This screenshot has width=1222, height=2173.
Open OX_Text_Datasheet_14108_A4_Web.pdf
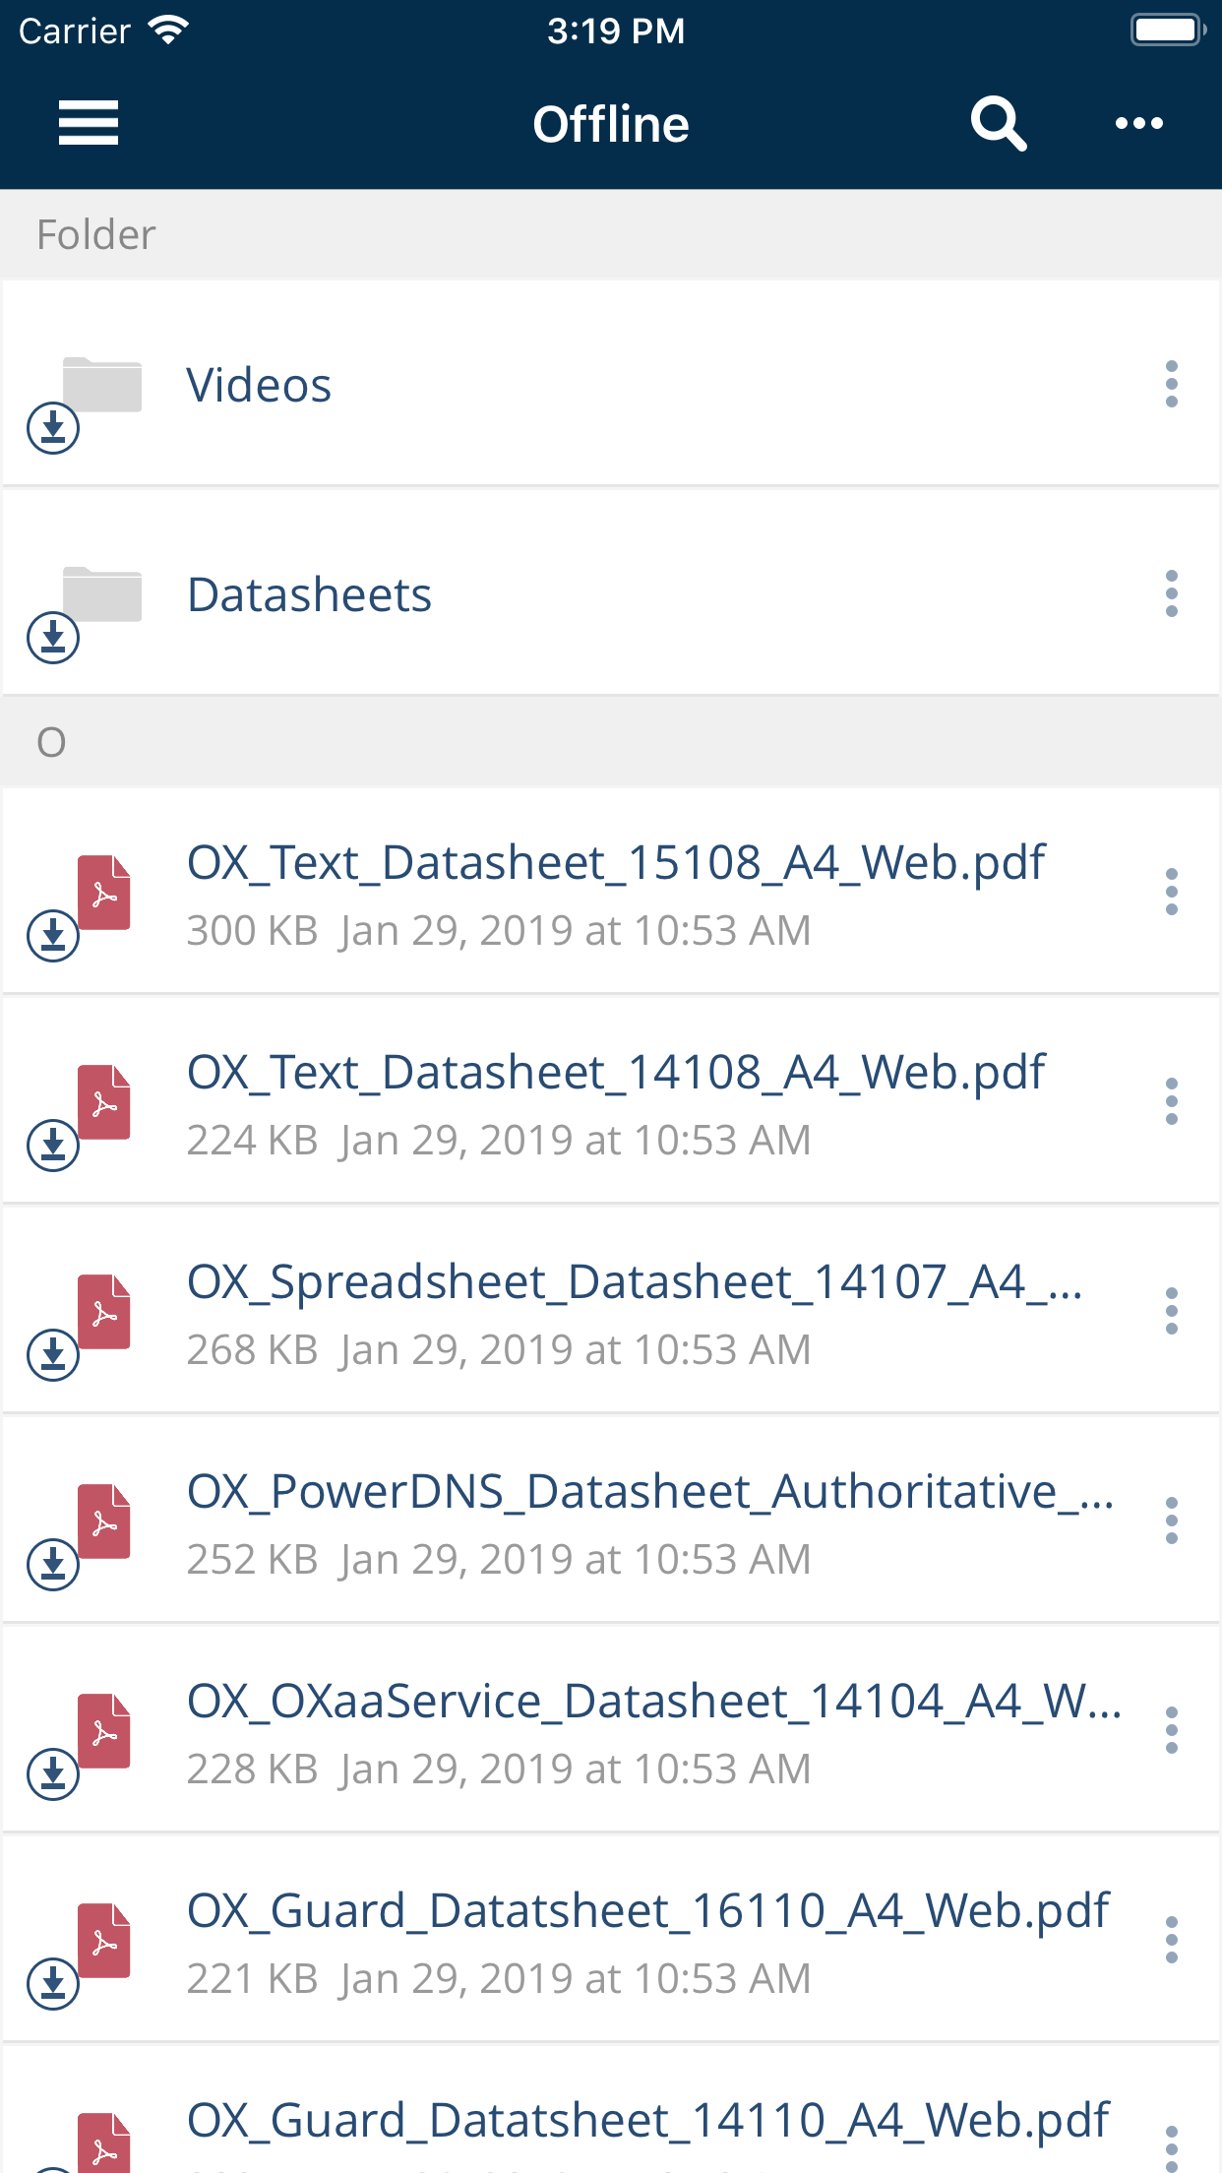tap(616, 1073)
